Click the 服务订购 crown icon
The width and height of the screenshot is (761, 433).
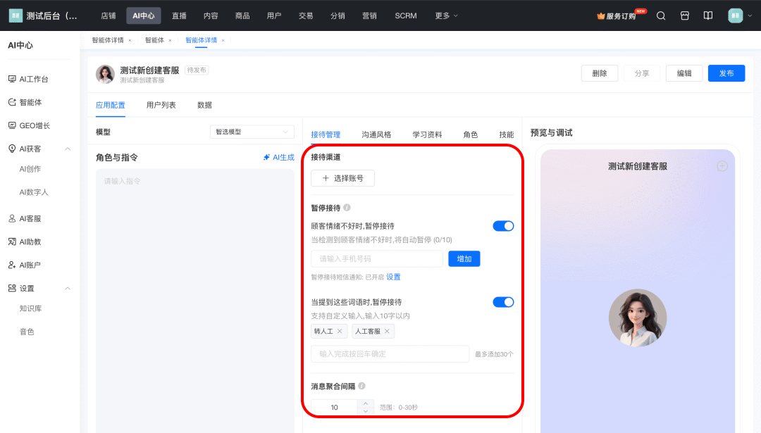tap(601, 16)
